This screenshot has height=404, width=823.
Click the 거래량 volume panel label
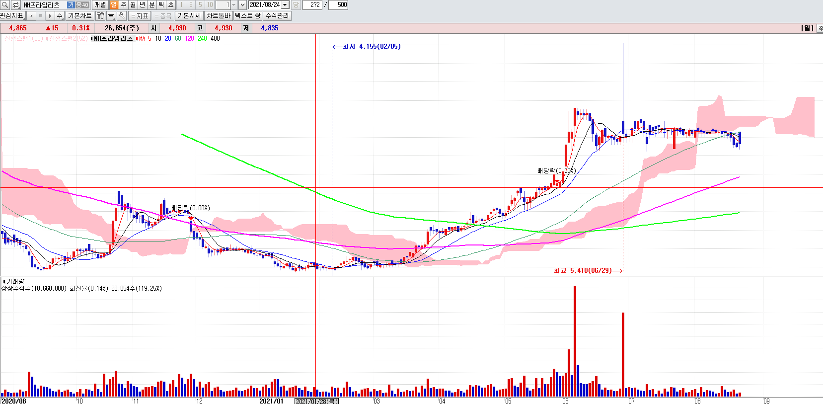[x=14, y=281]
